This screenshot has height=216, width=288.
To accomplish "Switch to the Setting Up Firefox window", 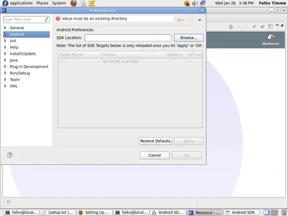I will point(95,212).
